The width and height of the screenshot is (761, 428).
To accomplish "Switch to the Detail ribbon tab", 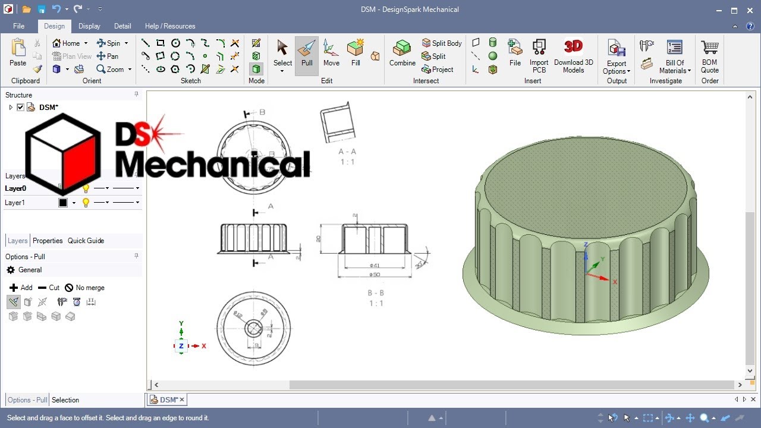I will click(x=122, y=26).
